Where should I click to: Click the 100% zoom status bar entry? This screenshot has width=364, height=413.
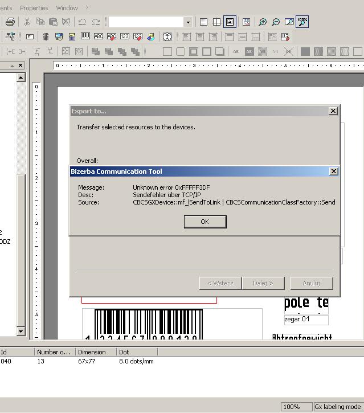tap(296, 407)
